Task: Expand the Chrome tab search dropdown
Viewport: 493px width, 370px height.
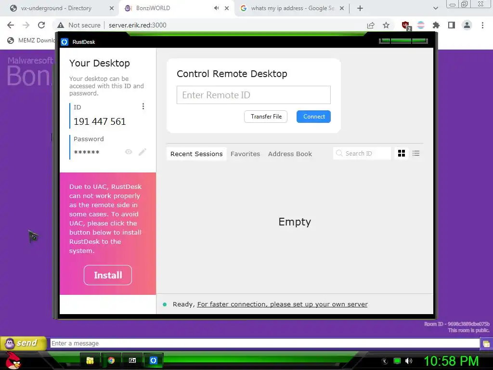Action: [x=435, y=8]
